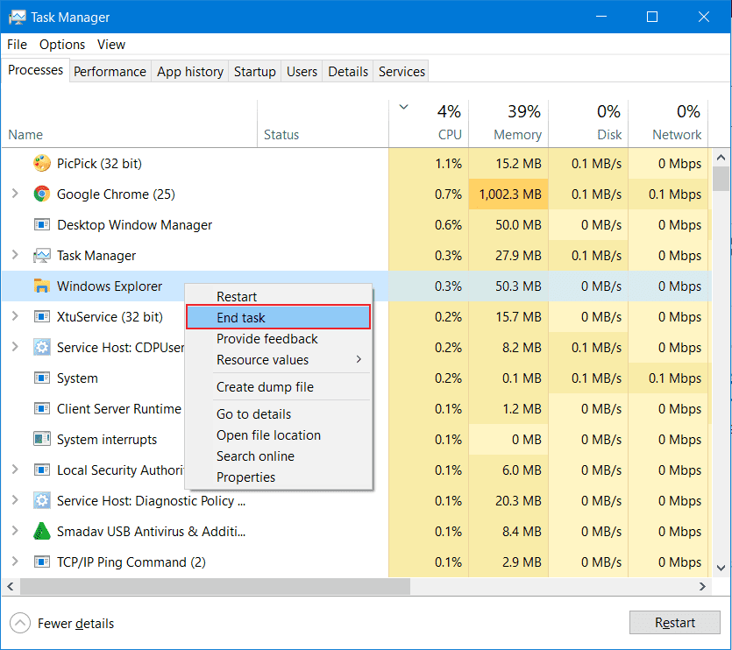Image resolution: width=732 pixels, height=650 pixels.
Task: Select Search online menu entry
Action: click(x=278, y=456)
